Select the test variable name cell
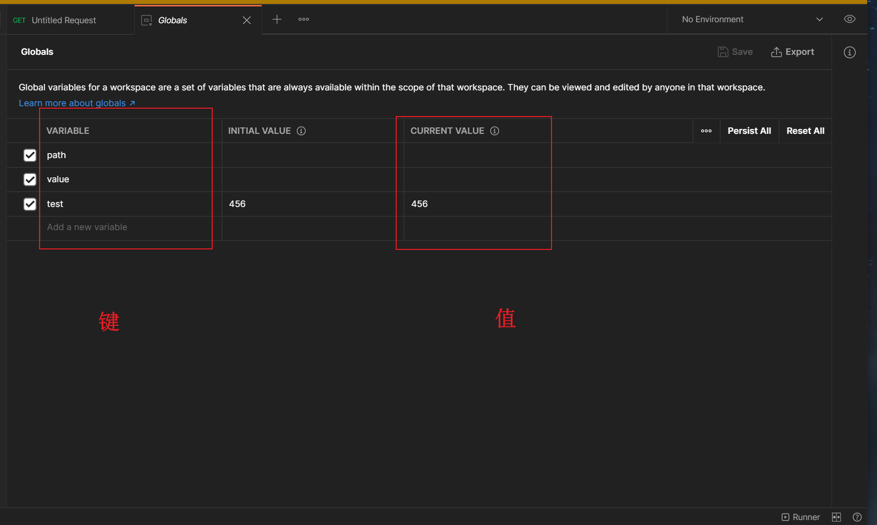The image size is (877, 525). (131, 204)
